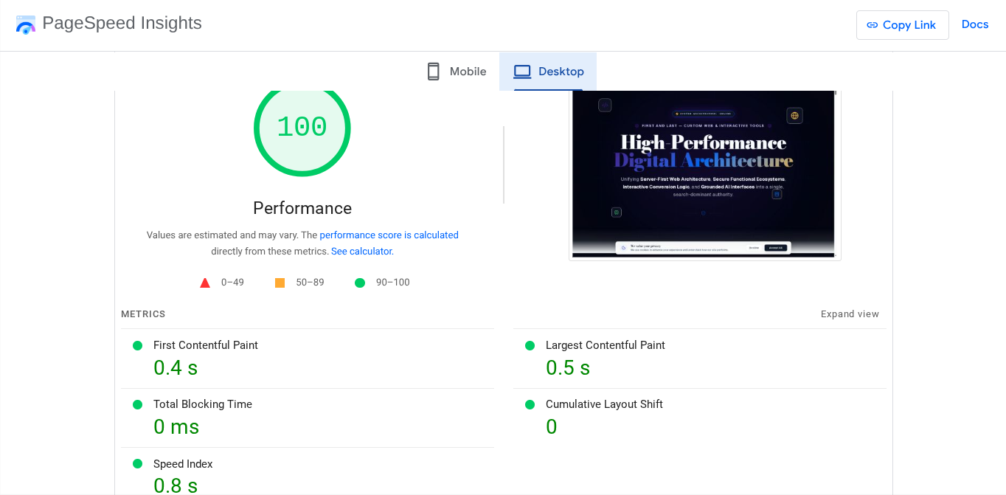Open the page screenshot thumbnail
The width and height of the screenshot is (1006, 495).
(704, 174)
